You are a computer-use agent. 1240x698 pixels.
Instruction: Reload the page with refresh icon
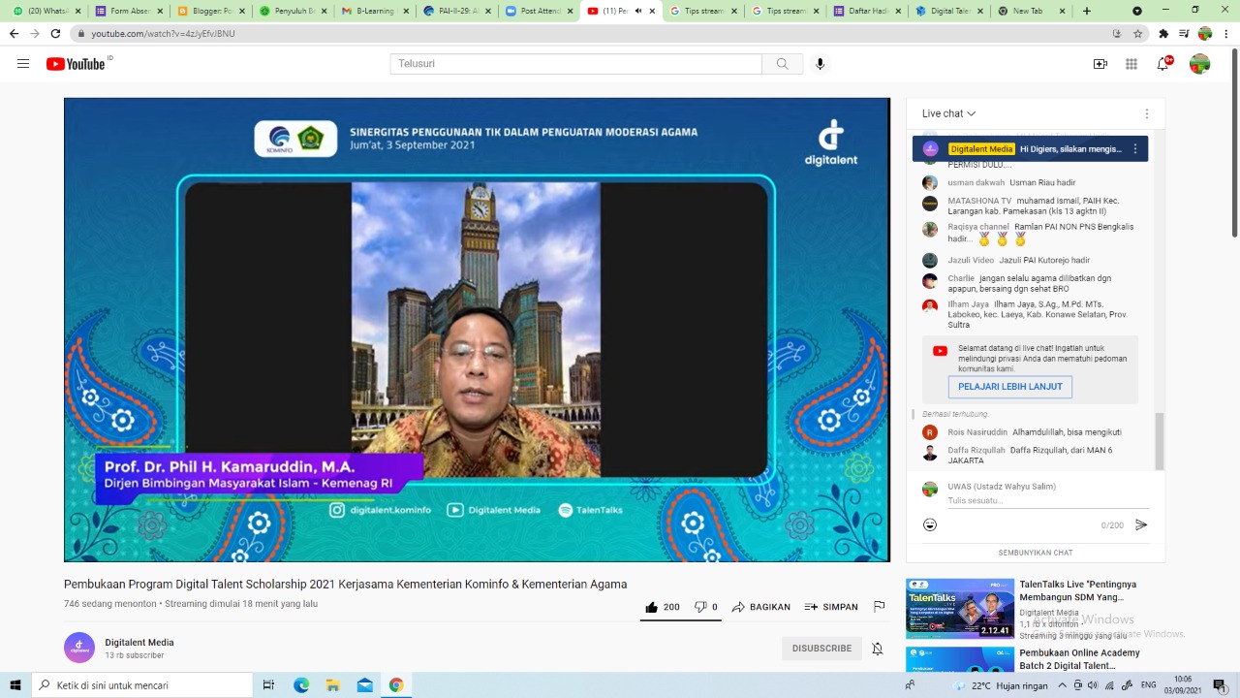(x=55, y=33)
